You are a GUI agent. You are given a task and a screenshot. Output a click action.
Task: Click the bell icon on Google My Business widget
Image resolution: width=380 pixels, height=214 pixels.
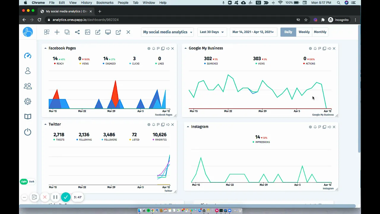point(315,48)
